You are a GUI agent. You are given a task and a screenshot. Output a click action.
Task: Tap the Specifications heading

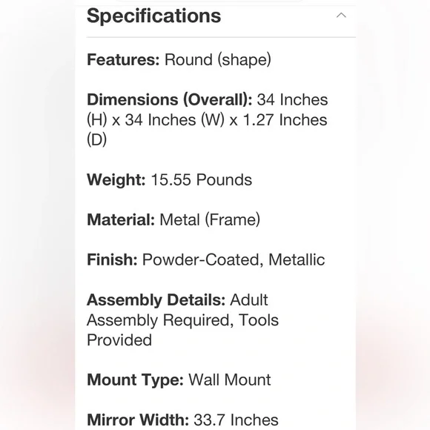(153, 16)
